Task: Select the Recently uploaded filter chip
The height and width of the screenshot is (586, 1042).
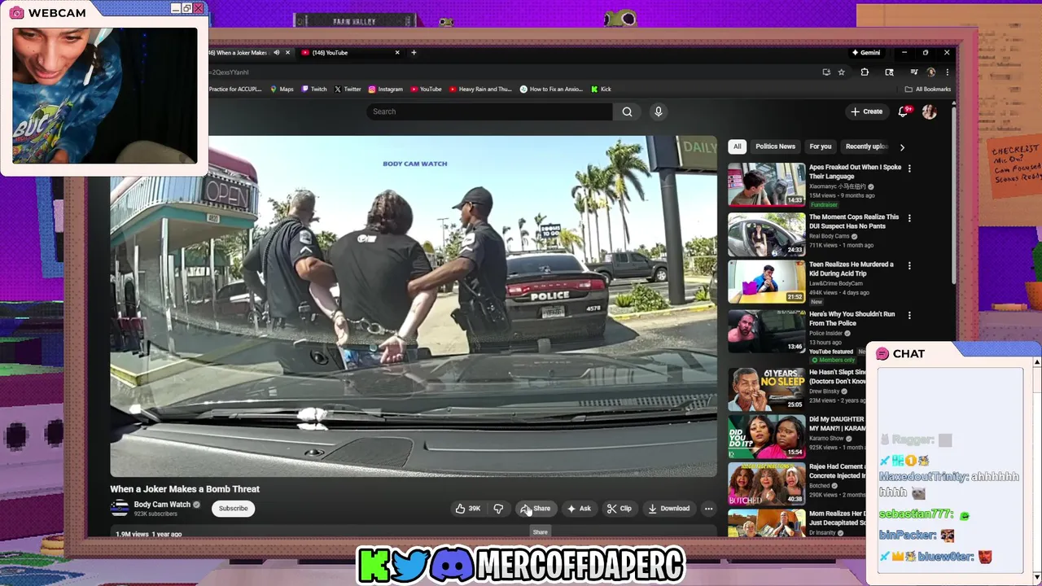Action: coord(865,146)
